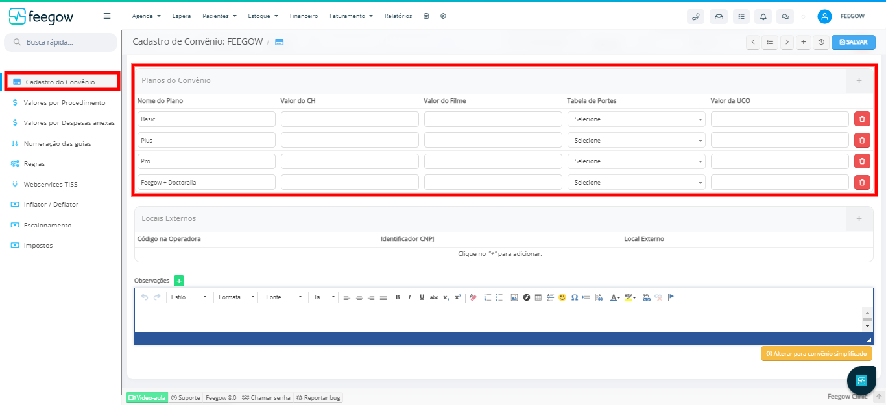Screen dimensions: 886x405
Task: Open Webservices TISS in sidebar
Action: click(x=50, y=184)
